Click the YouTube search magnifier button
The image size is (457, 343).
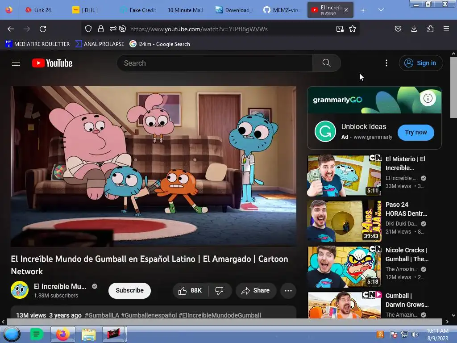(x=326, y=63)
